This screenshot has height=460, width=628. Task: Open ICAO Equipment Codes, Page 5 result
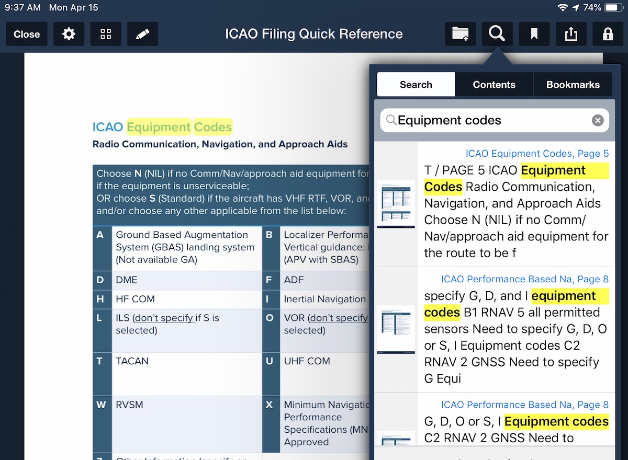click(x=537, y=154)
